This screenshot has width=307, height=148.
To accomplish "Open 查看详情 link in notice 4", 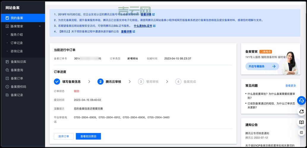I will (126, 32).
